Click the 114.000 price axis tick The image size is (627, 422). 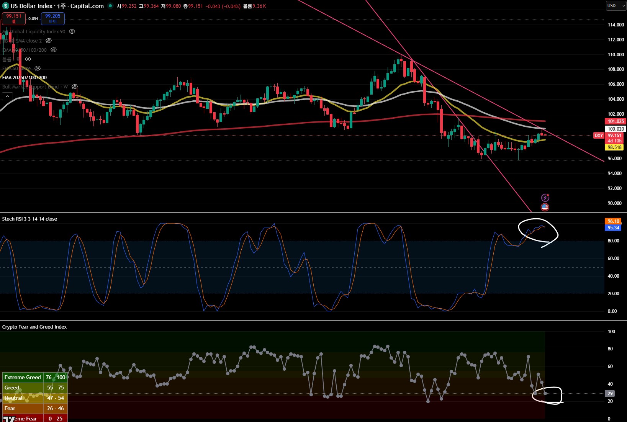coord(616,25)
